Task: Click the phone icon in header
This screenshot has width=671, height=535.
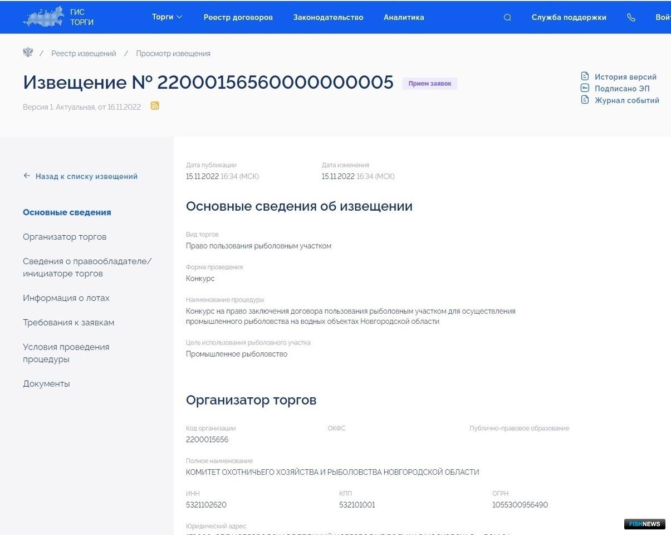Action: pos(631,17)
